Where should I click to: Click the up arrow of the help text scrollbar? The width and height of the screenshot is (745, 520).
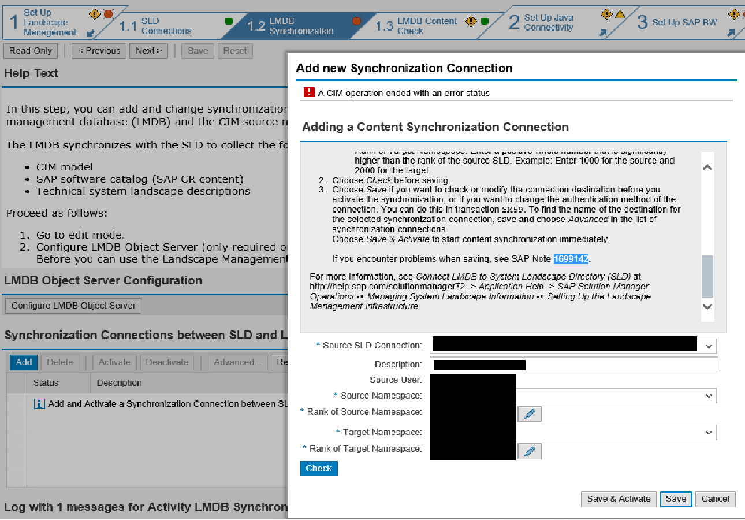[707, 168]
